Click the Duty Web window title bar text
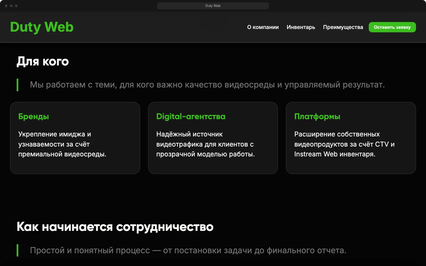The height and width of the screenshot is (266, 426). pyautogui.click(x=213, y=6)
